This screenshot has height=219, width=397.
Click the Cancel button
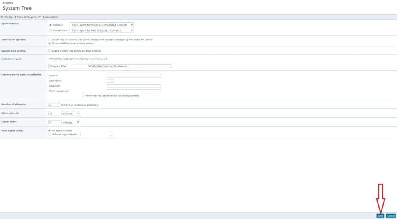[x=391, y=216]
